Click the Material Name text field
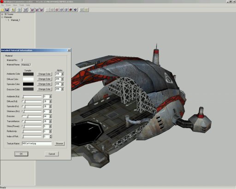Image resolution: width=236 pixels, height=189 pixels. pyautogui.click(x=26, y=65)
